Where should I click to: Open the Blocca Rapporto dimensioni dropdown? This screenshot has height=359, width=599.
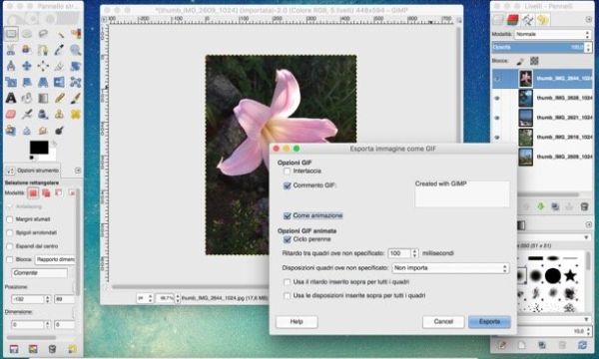(55, 259)
